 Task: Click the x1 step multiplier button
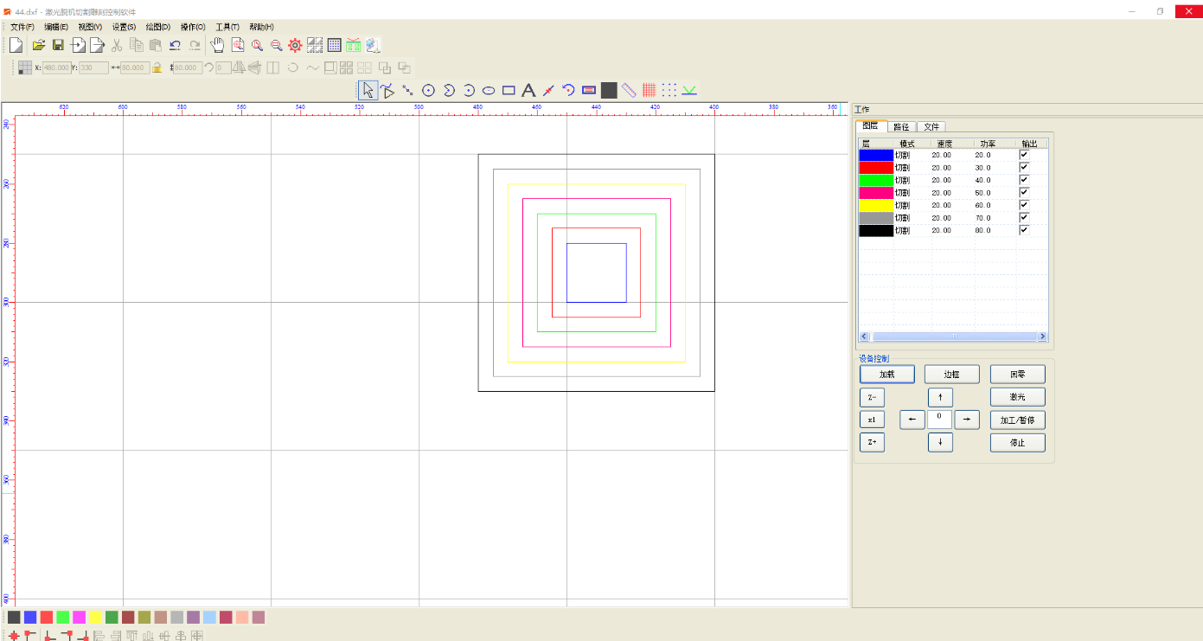click(x=872, y=420)
